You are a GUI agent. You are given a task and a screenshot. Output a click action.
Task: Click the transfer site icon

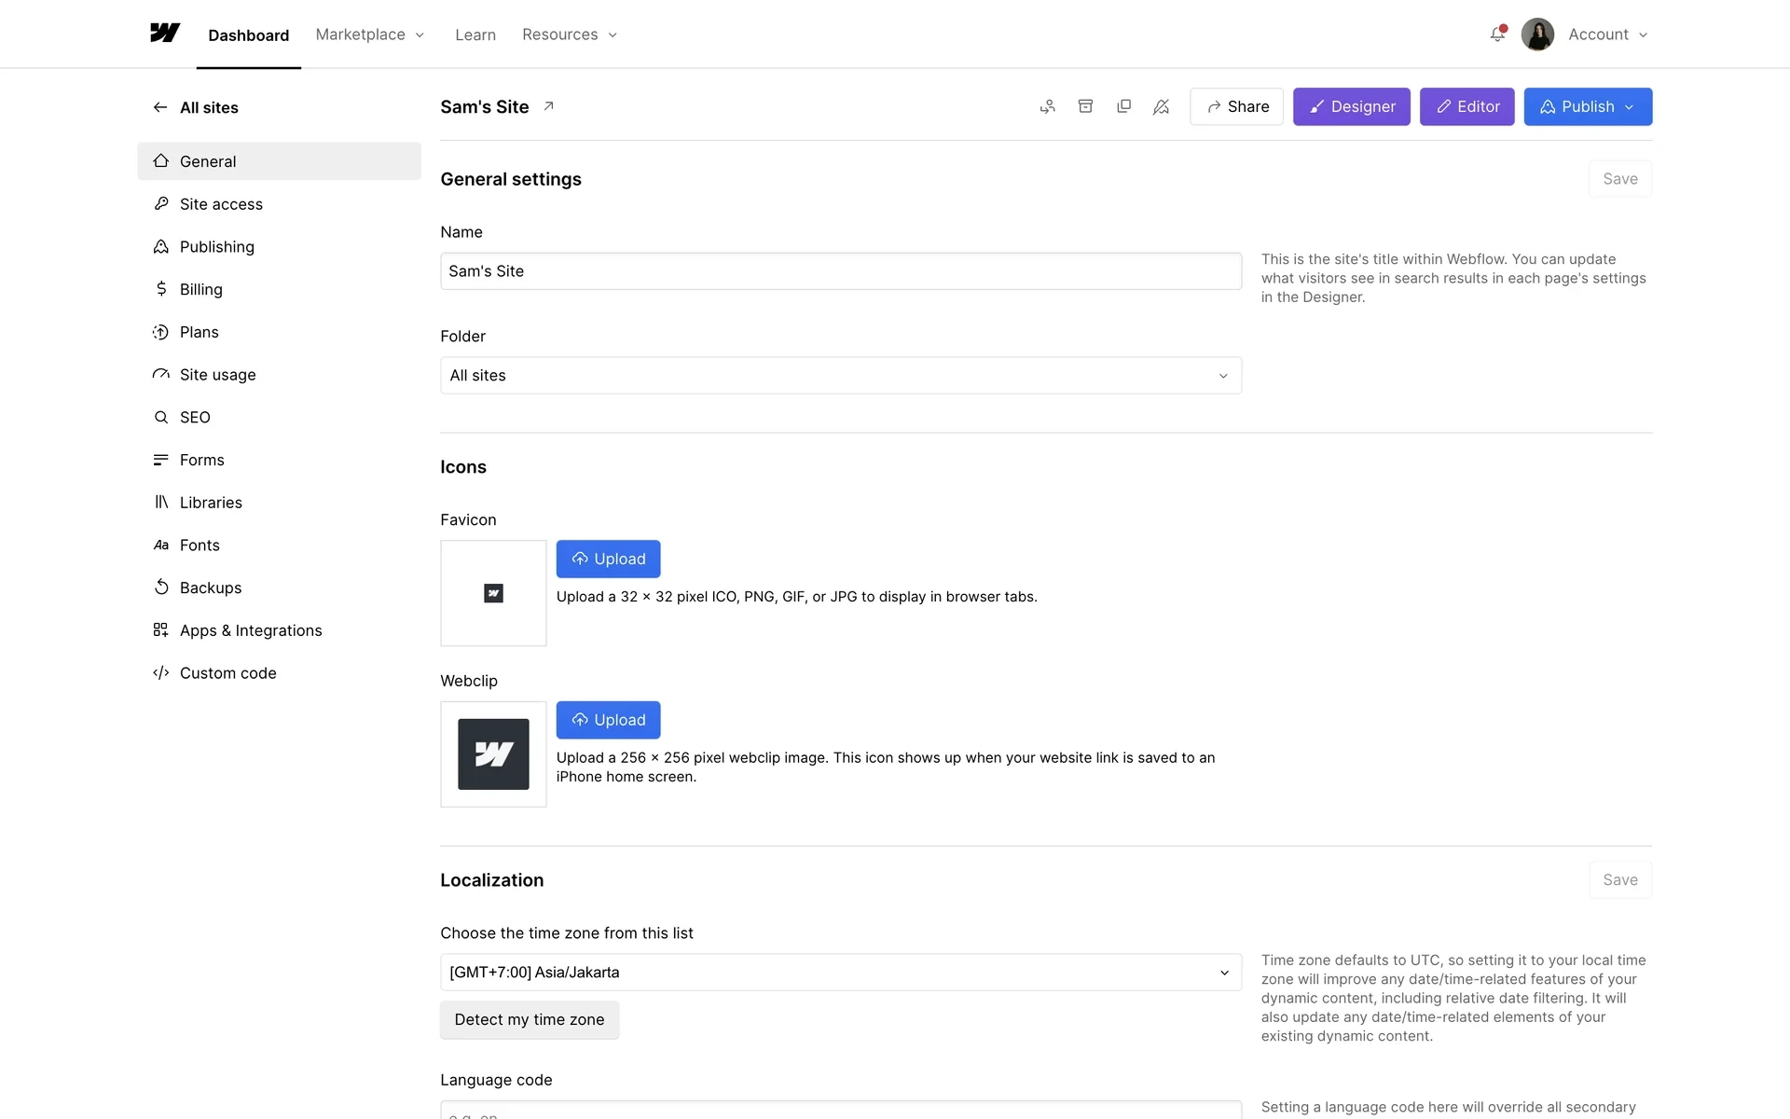pos(1048,106)
